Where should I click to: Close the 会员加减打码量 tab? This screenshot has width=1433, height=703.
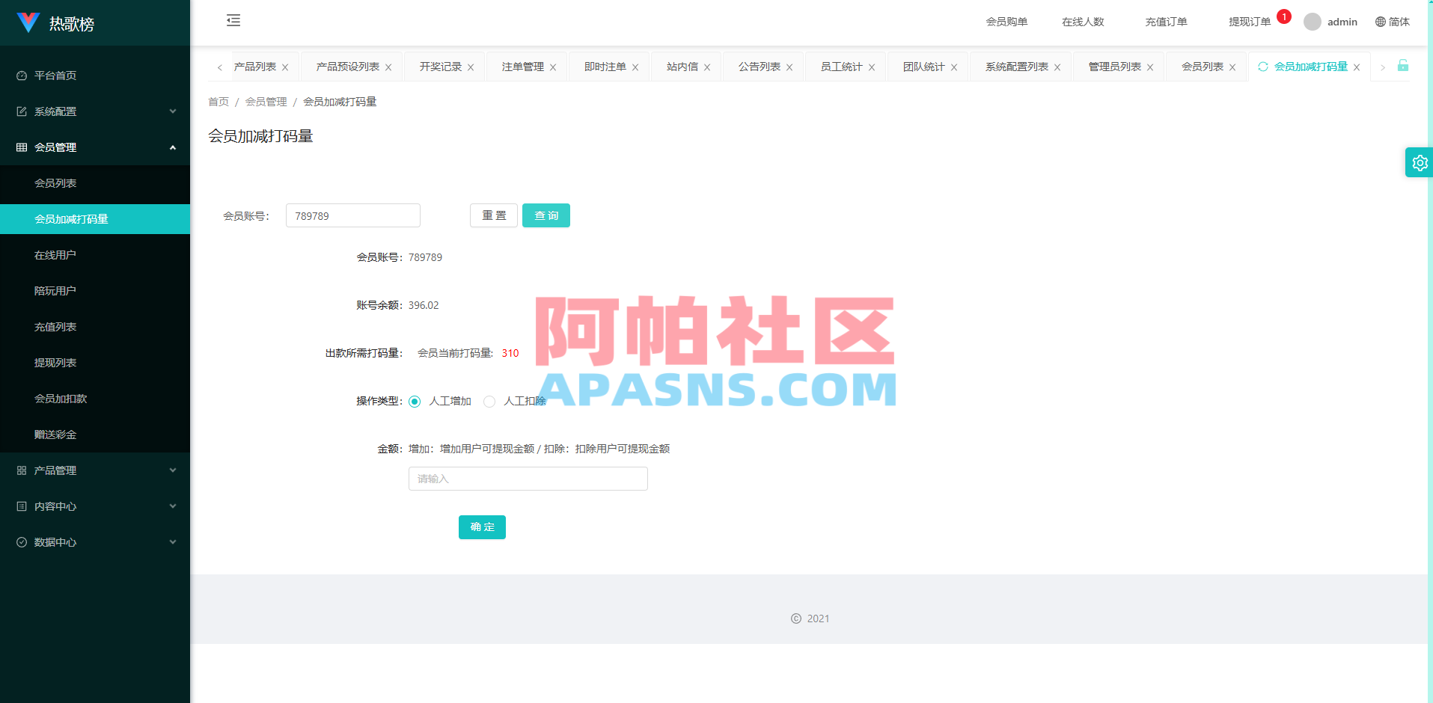click(x=1357, y=67)
